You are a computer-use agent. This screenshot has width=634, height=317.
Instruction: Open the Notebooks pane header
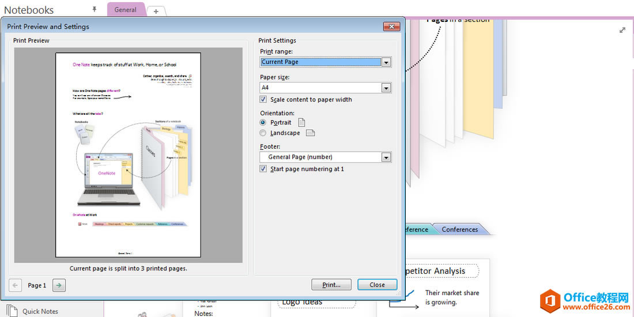[29, 10]
